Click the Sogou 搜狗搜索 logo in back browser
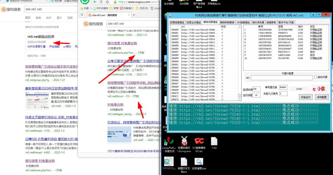The image size is (333, 175). click(x=11, y=9)
